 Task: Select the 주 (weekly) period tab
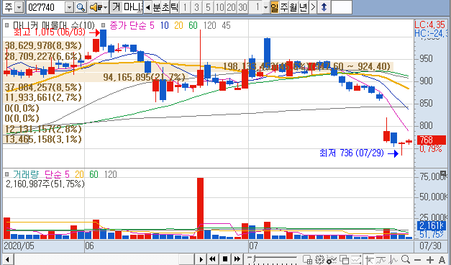click(284, 7)
